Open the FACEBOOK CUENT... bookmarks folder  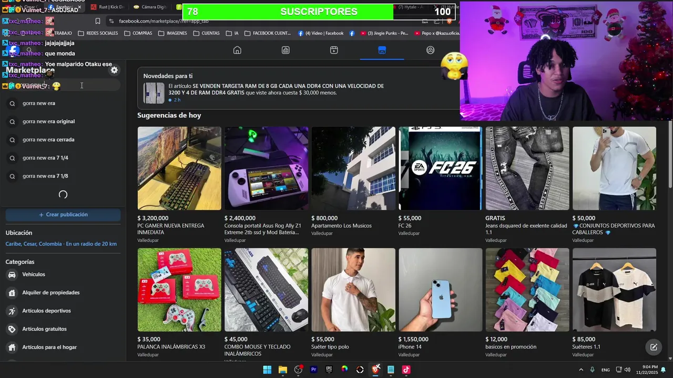[x=268, y=33]
